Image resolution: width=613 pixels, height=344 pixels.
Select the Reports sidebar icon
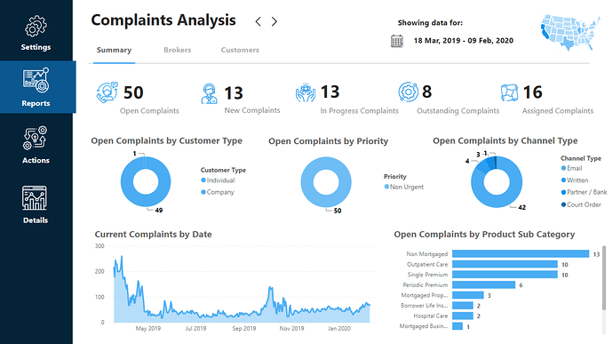36,80
